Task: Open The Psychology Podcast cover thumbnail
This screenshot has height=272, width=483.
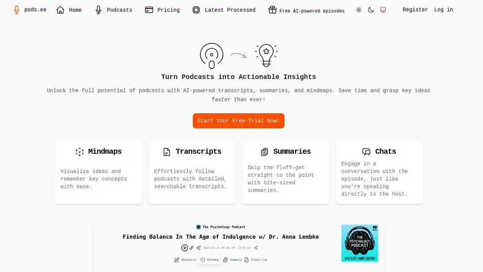Action: point(359,243)
